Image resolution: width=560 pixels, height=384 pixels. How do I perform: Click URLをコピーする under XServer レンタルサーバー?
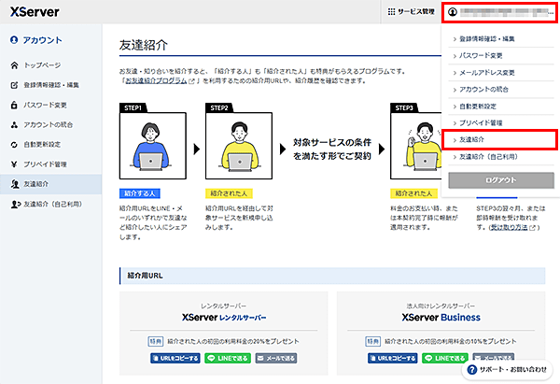click(175, 358)
